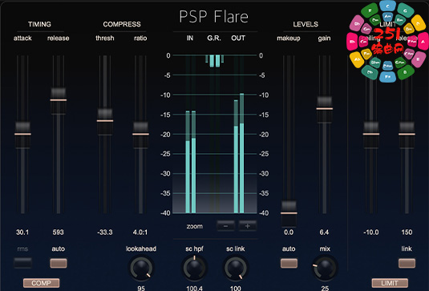Click the sc hpf knob

coord(195,269)
